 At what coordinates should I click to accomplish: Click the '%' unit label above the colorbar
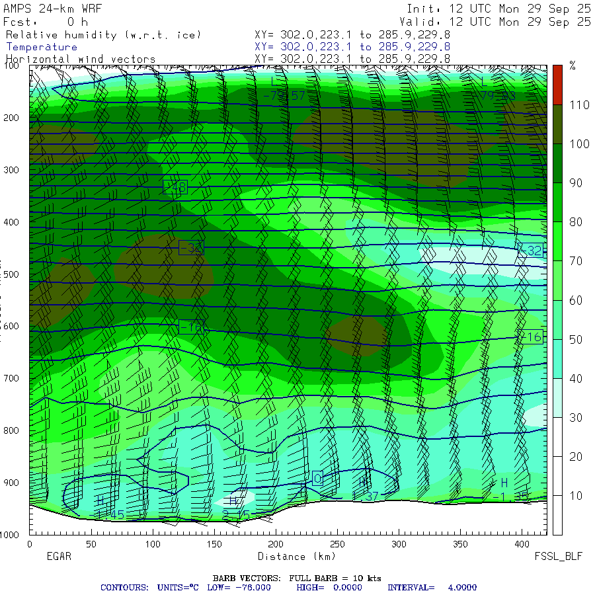[573, 65]
